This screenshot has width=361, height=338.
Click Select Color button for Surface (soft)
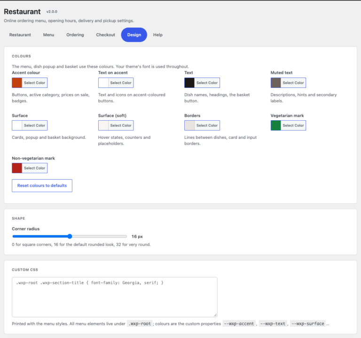121,125
